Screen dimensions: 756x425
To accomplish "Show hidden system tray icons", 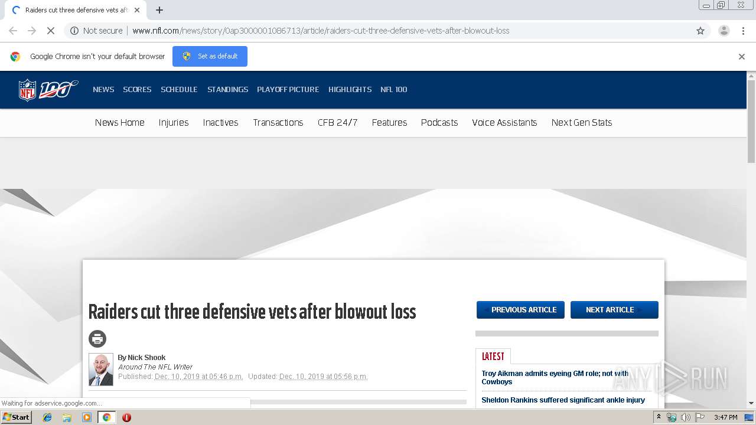I will click(659, 417).
